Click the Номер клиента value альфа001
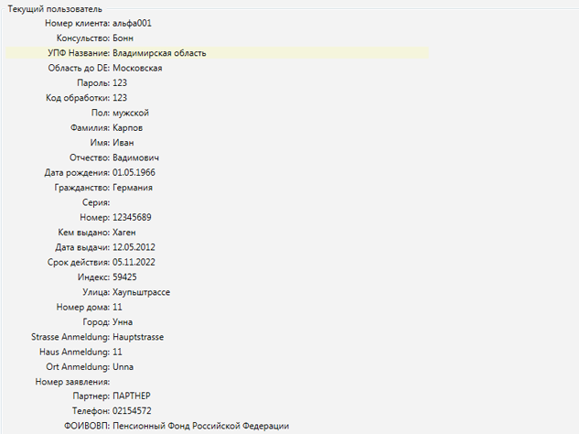This screenshot has width=579, height=434. (x=133, y=23)
